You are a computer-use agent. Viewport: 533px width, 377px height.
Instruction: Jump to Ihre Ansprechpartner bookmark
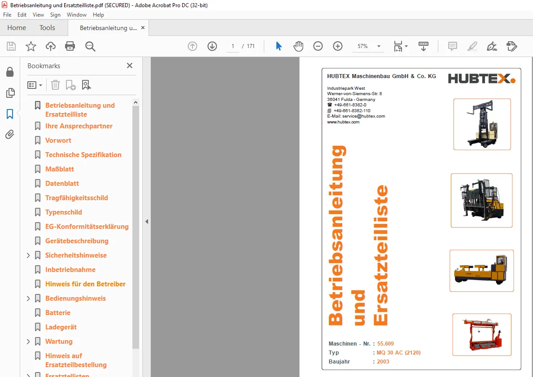tap(79, 126)
